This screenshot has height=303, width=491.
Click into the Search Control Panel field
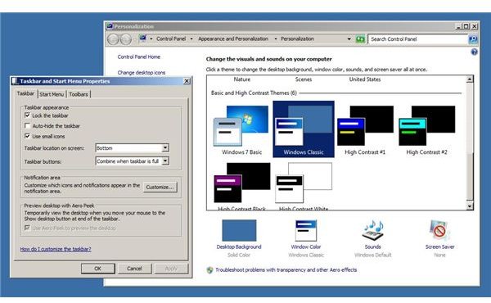pyautogui.click(x=417, y=39)
